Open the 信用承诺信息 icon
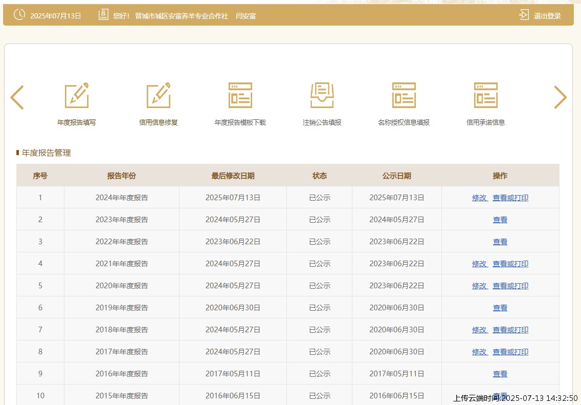This screenshot has width=581, height=405. (486, 95)
